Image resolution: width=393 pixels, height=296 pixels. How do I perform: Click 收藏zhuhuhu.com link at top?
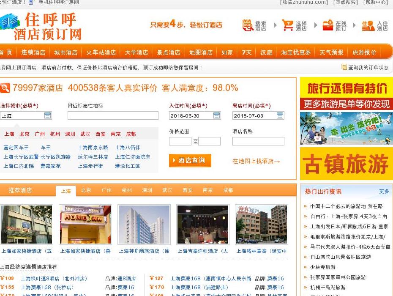pyautogui.click(x=304, y=2)
